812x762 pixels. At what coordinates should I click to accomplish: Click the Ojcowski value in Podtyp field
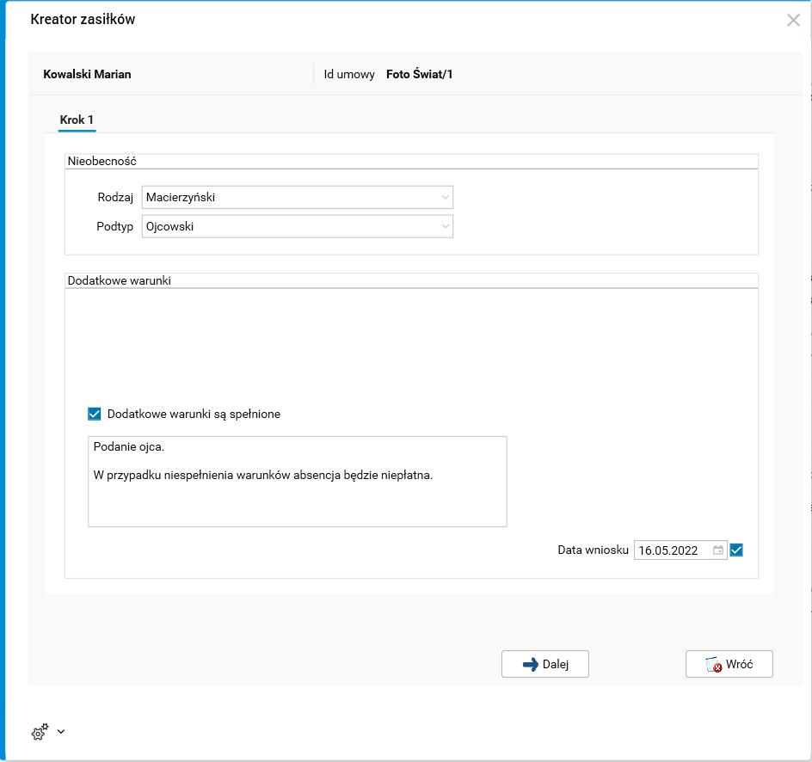[170, 227]
